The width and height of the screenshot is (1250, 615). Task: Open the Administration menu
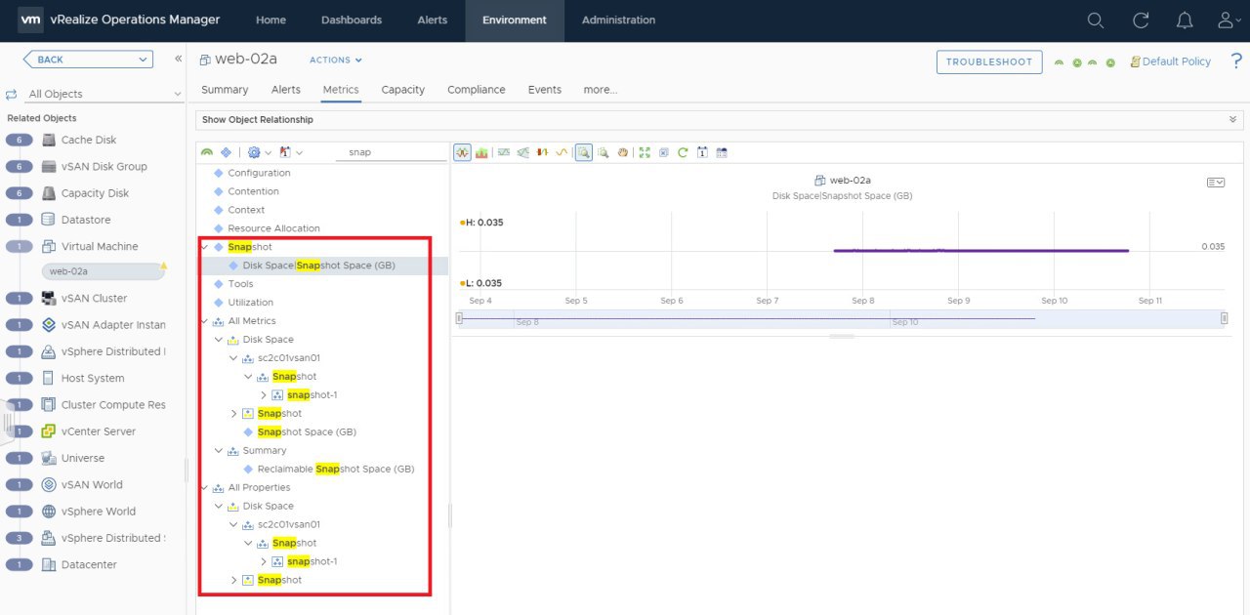point(619,20)
